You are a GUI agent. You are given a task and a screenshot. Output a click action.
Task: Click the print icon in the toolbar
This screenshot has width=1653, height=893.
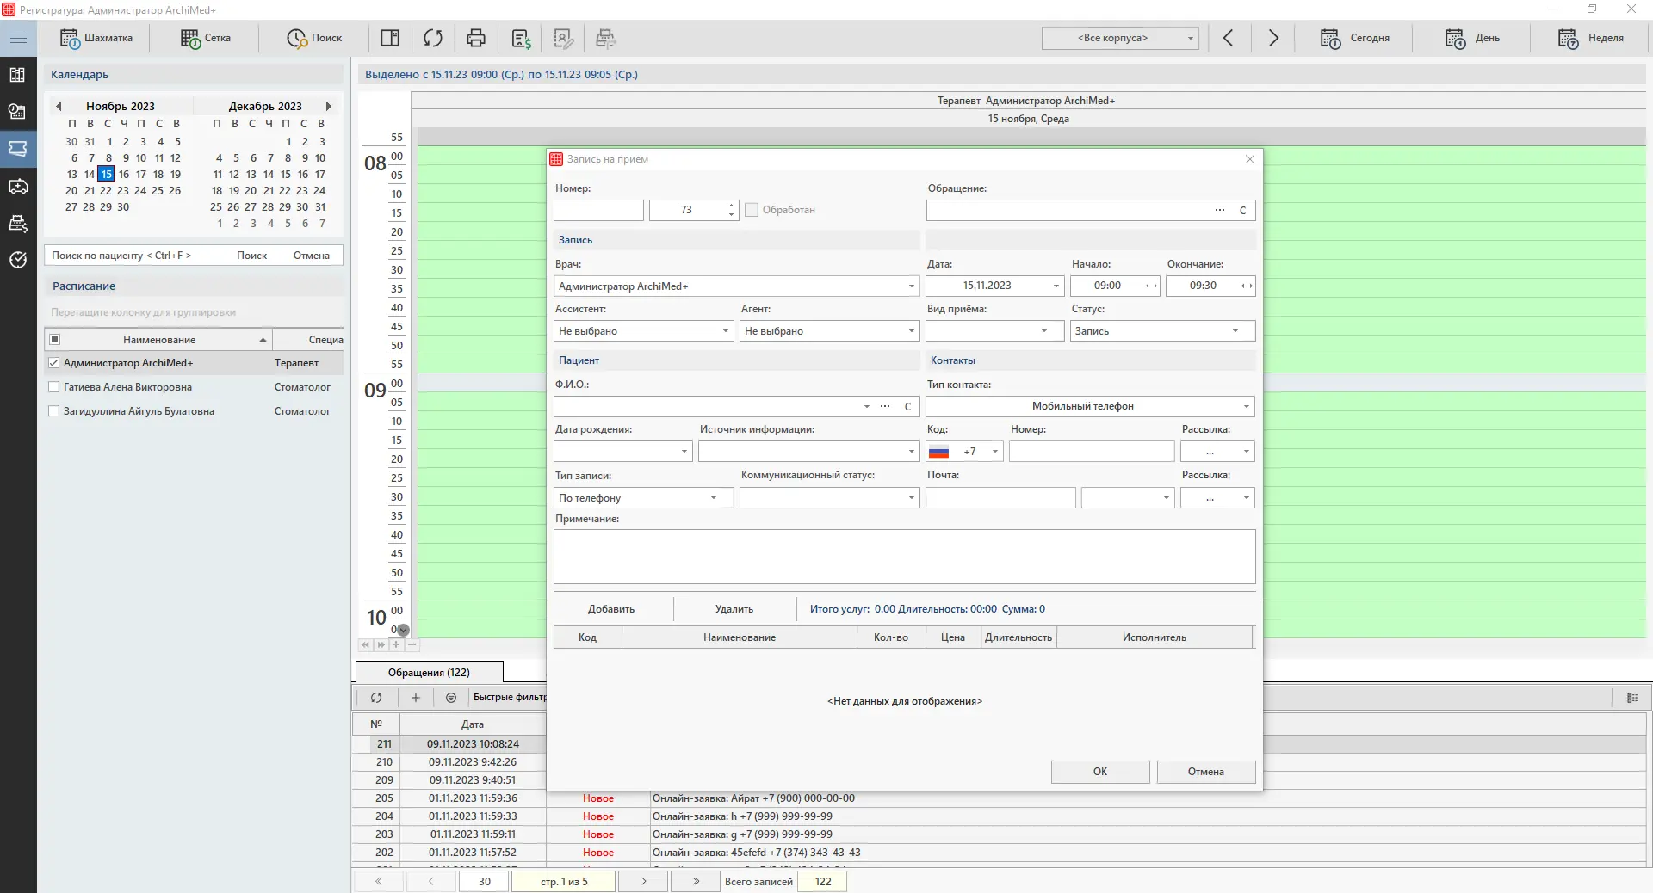click(475, 38)
